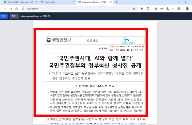Click the forward navigation arrow
This screenshot has height=125, width=192.
click(x=5, y=9)
